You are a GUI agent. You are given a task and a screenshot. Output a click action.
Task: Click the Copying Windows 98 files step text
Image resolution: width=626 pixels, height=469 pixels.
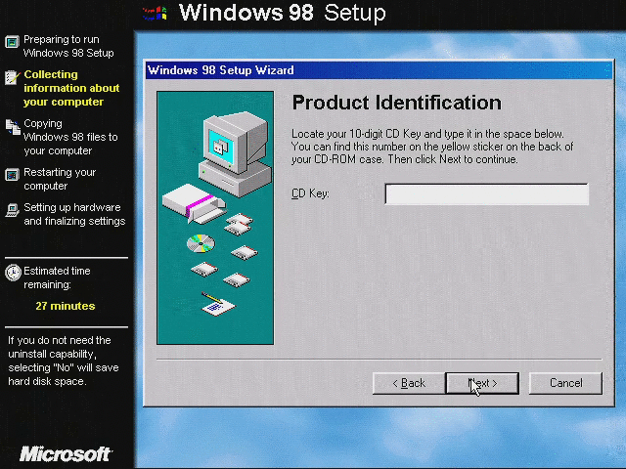[70, 137]
